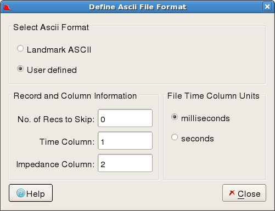Screen dimensions: 275x211
Task: Click the 'milliseconds' label text
Action: (x=205, y=118)
